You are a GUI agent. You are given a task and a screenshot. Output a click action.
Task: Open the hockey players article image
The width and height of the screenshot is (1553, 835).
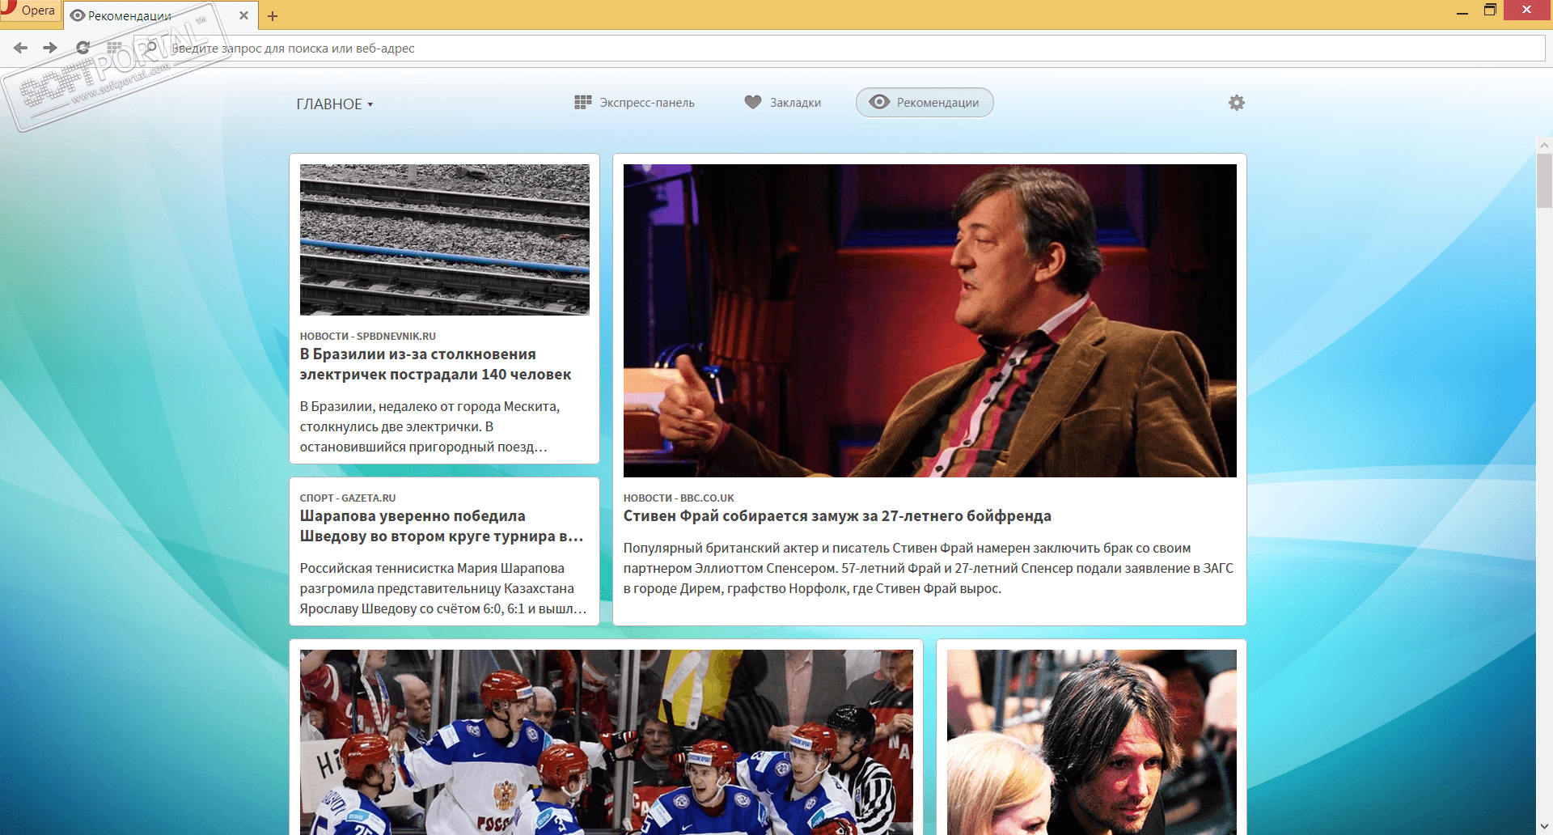607,742
